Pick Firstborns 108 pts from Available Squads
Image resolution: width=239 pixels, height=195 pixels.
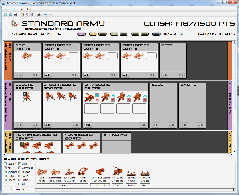(145, 177)
